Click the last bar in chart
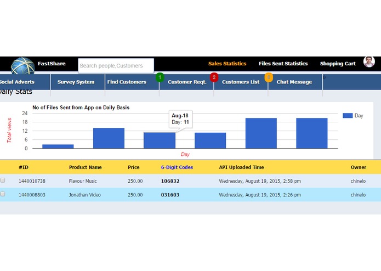Viewport: 381px width, 271px height. 312,133
